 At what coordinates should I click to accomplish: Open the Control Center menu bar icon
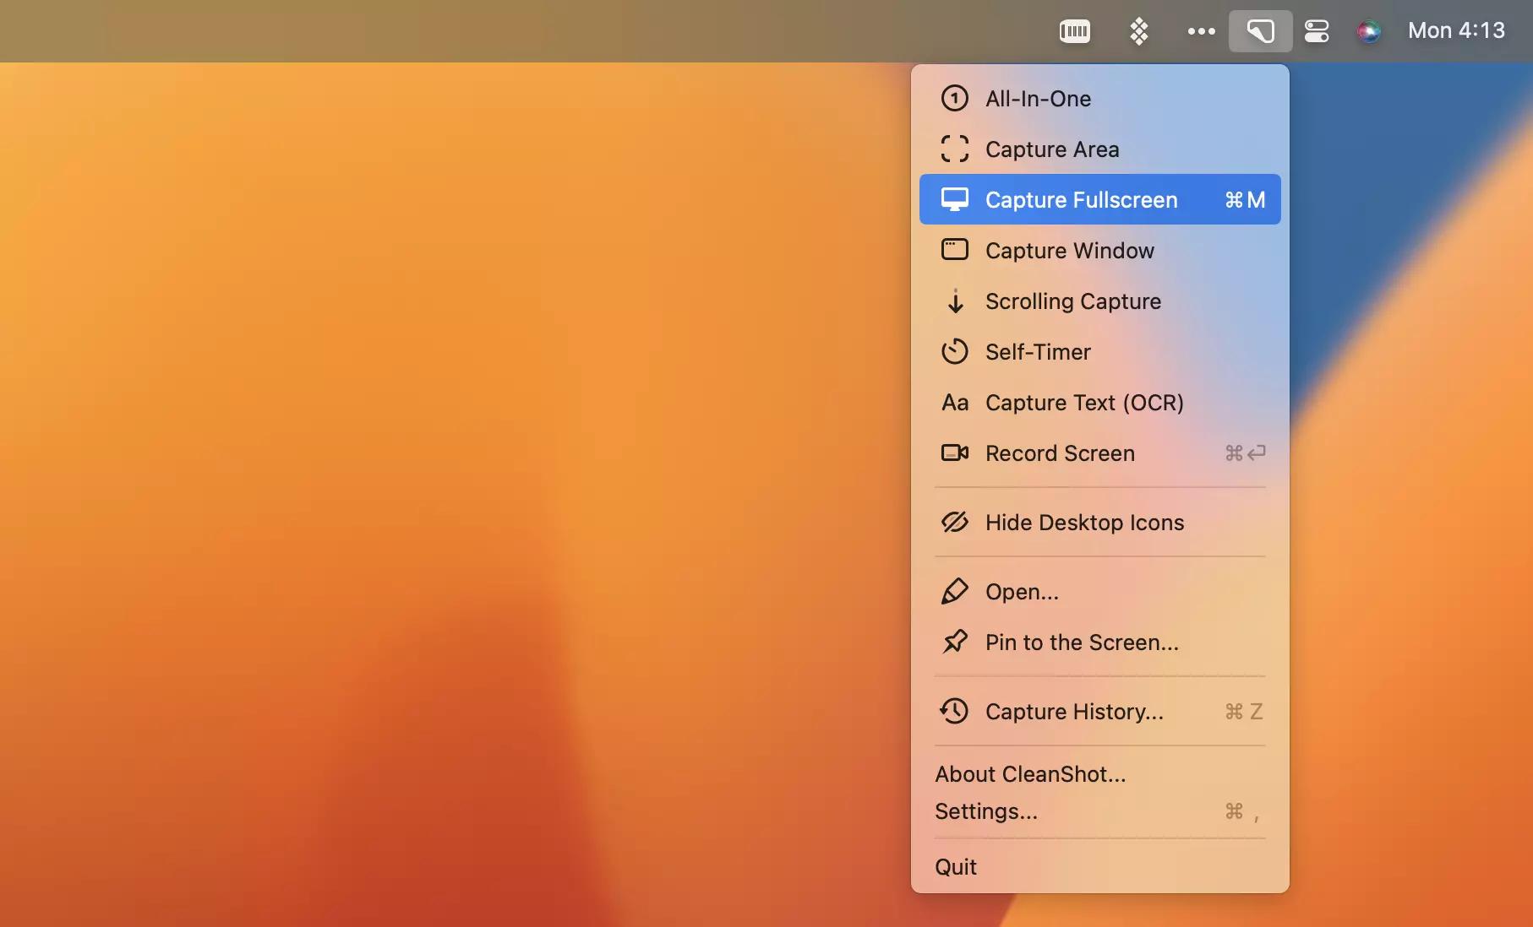tap(1317, 31)
